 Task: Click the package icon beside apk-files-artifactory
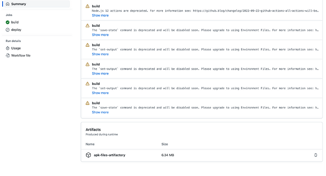click(x=88, y=155)
